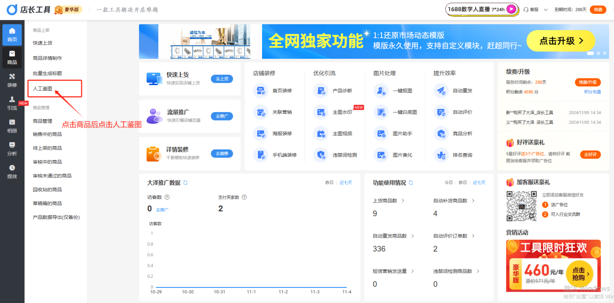The width and height of the screenshot is (614, 303).
Task: Open 图片助手 tool
Action: point(393,134)
